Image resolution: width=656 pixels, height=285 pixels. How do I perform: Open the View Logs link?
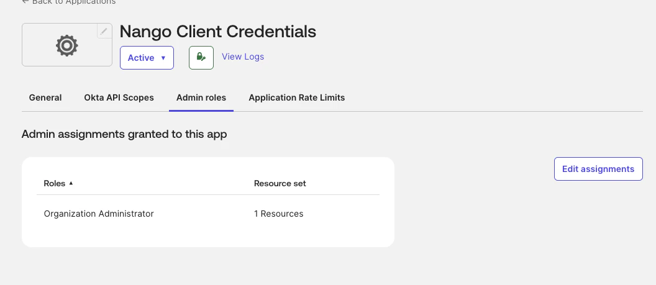[x=243, y=57]
